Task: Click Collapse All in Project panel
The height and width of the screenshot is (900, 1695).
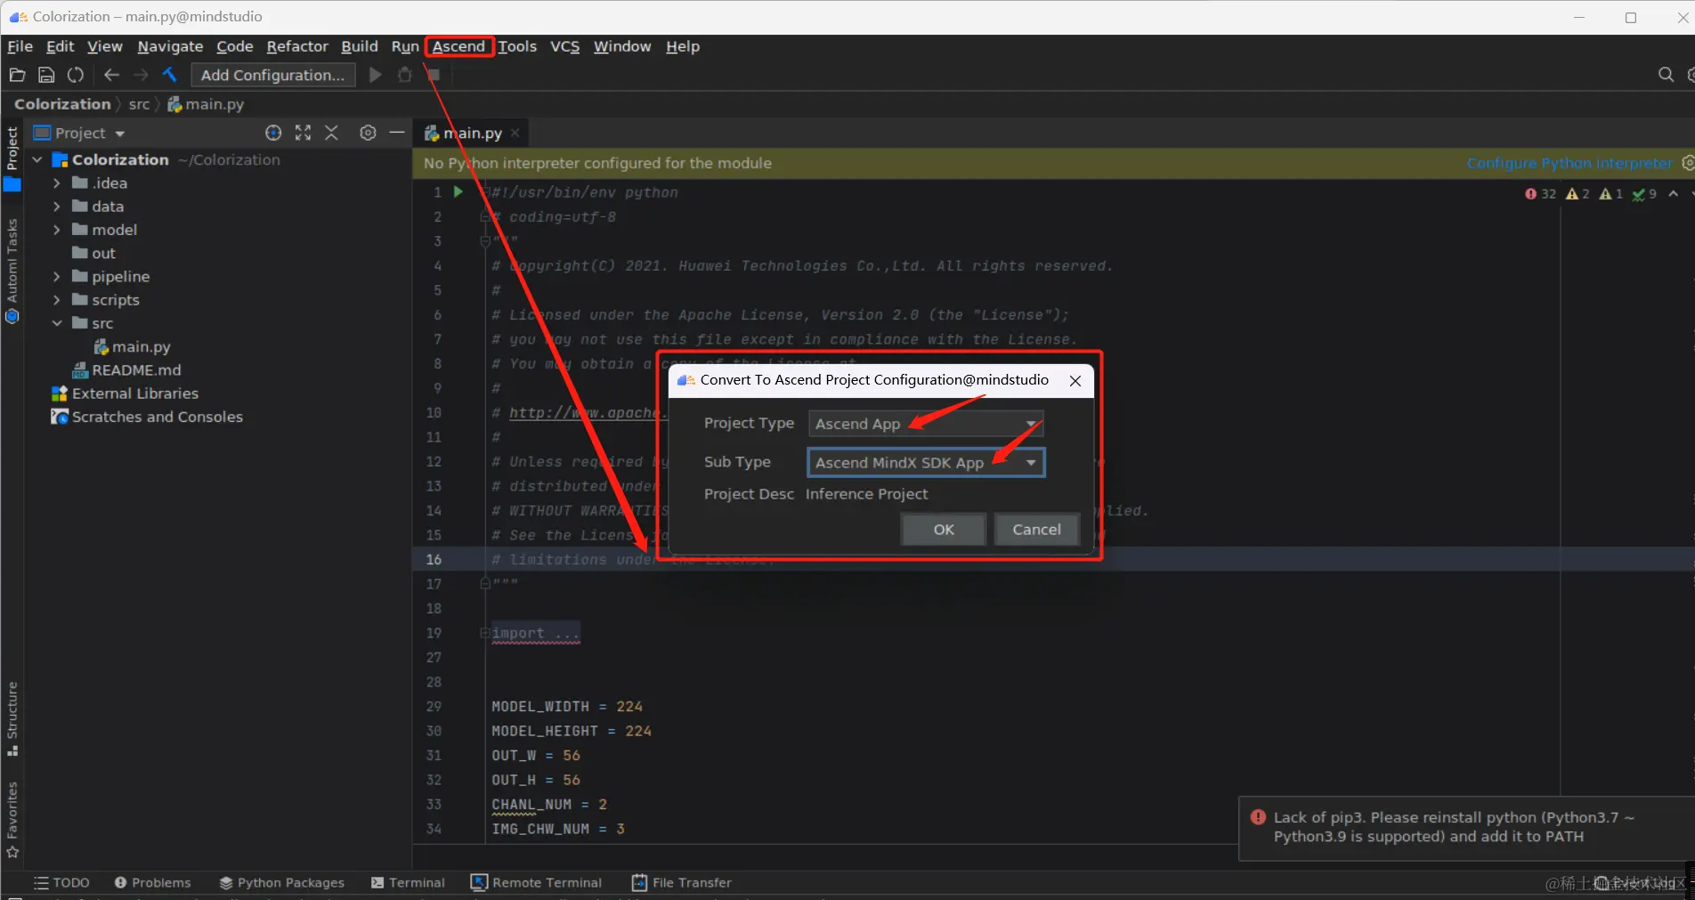Action: (x=331, y=133)
